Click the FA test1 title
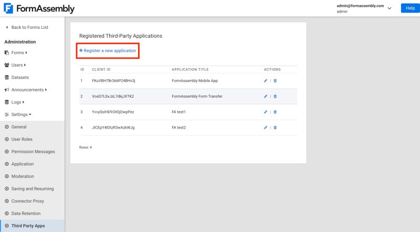 pyautogui.click(x=178, y=112)
